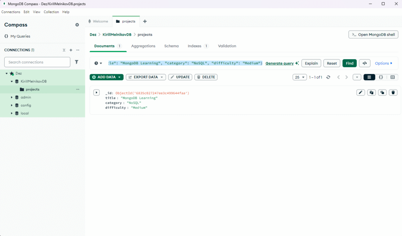
Task: Open Compass settings gear icon
Action: (77, 25)
